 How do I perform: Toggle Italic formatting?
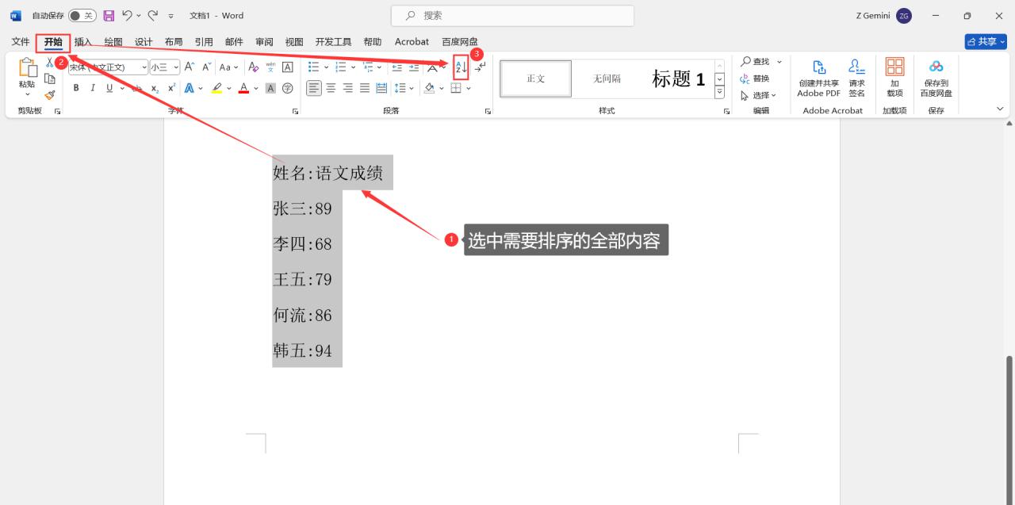(92, 88)
